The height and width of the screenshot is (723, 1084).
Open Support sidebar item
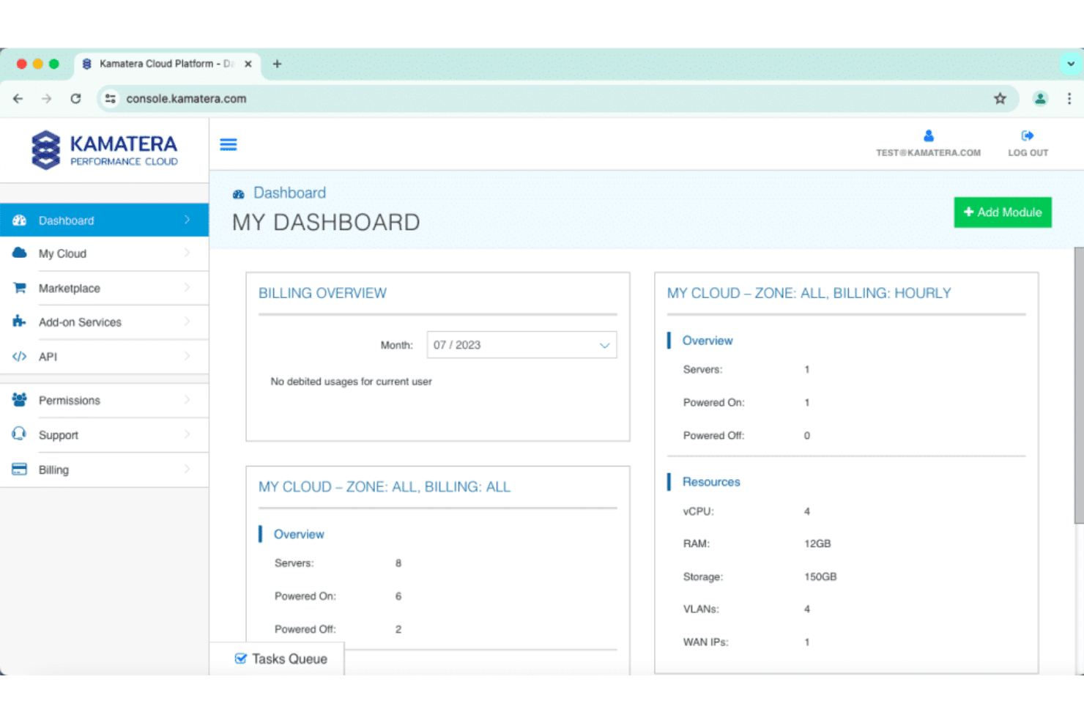point(104,434)
